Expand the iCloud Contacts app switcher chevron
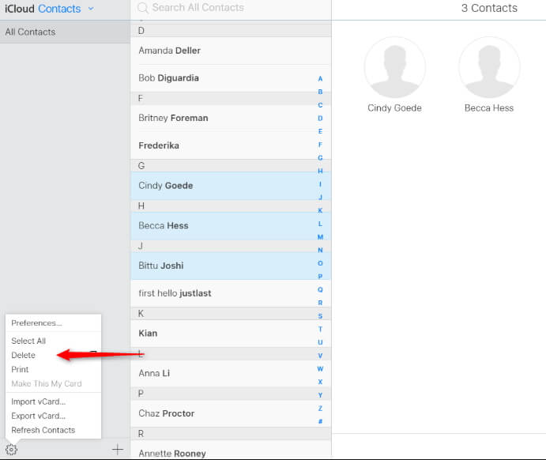The height and width of the screenshot is (460, 546). coord(91,9)
